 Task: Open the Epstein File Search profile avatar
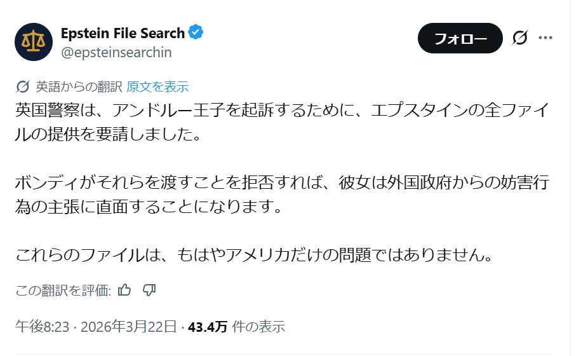pyautogui.click(x=34, y=41)
